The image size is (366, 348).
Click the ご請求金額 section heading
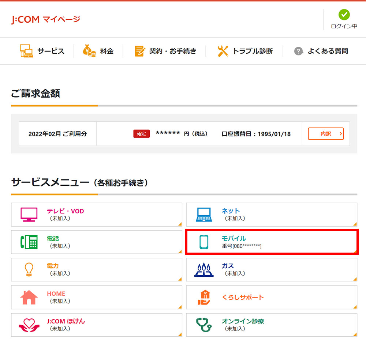(36, 94)
